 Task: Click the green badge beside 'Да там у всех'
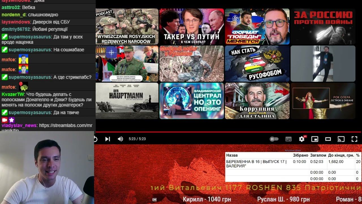tap(4, 37)
